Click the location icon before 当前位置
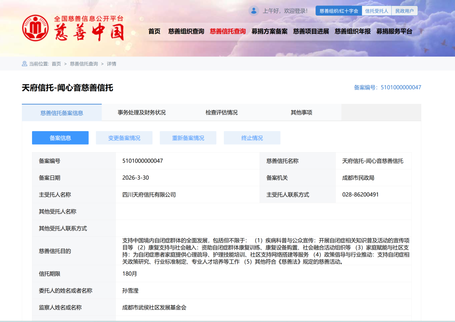 24,64
